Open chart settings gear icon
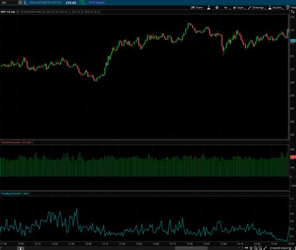The image size is (296, 250). pos(217,7)
